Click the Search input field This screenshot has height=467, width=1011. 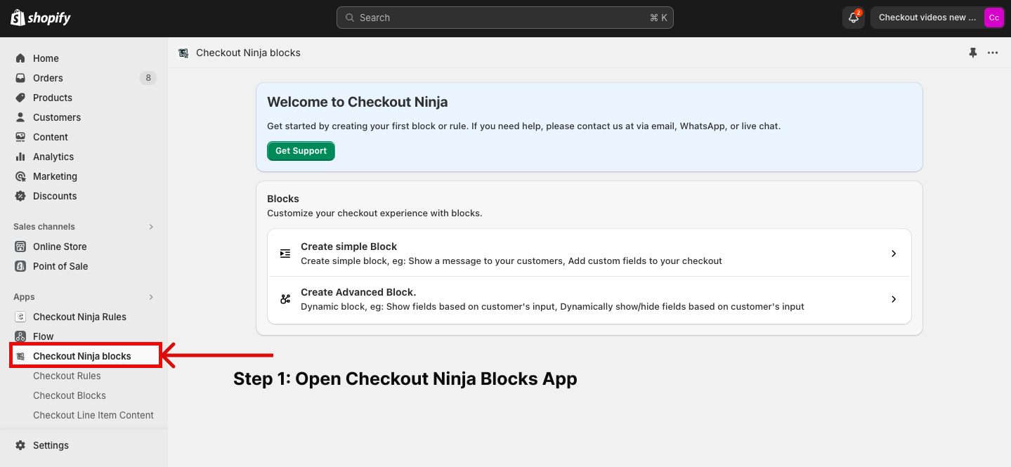point(504,18)
